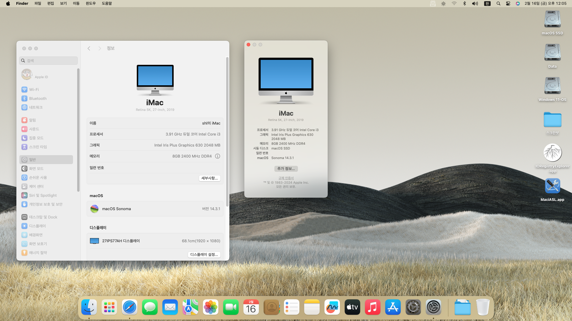Open Launchpad from the Dock

[109, 307]
